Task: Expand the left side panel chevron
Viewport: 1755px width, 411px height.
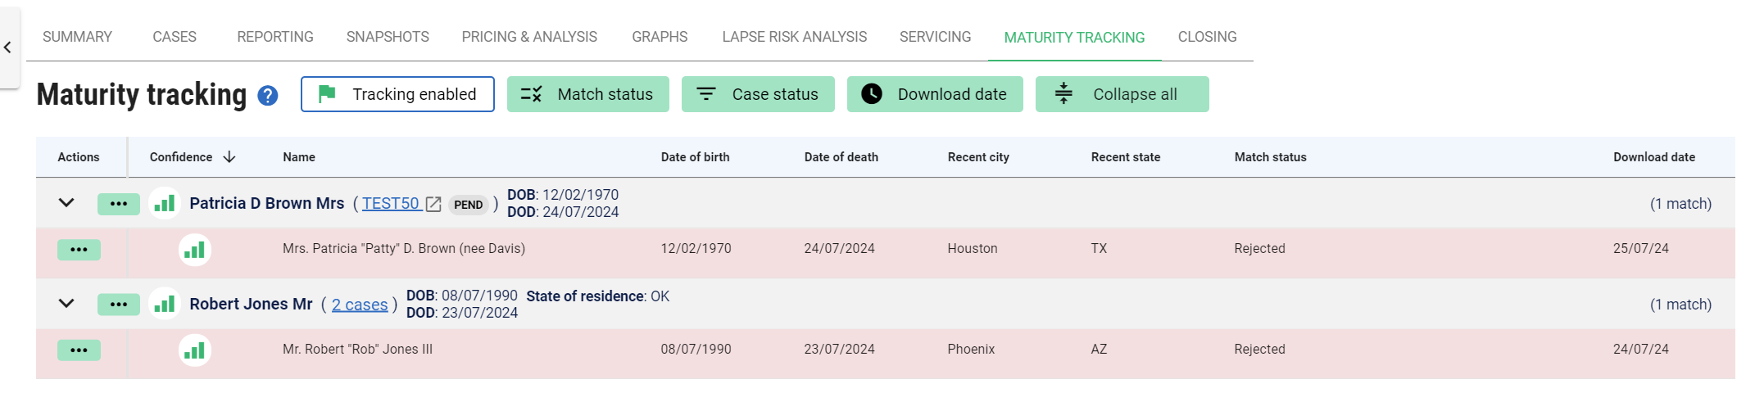Action: (x=8, y=47)
